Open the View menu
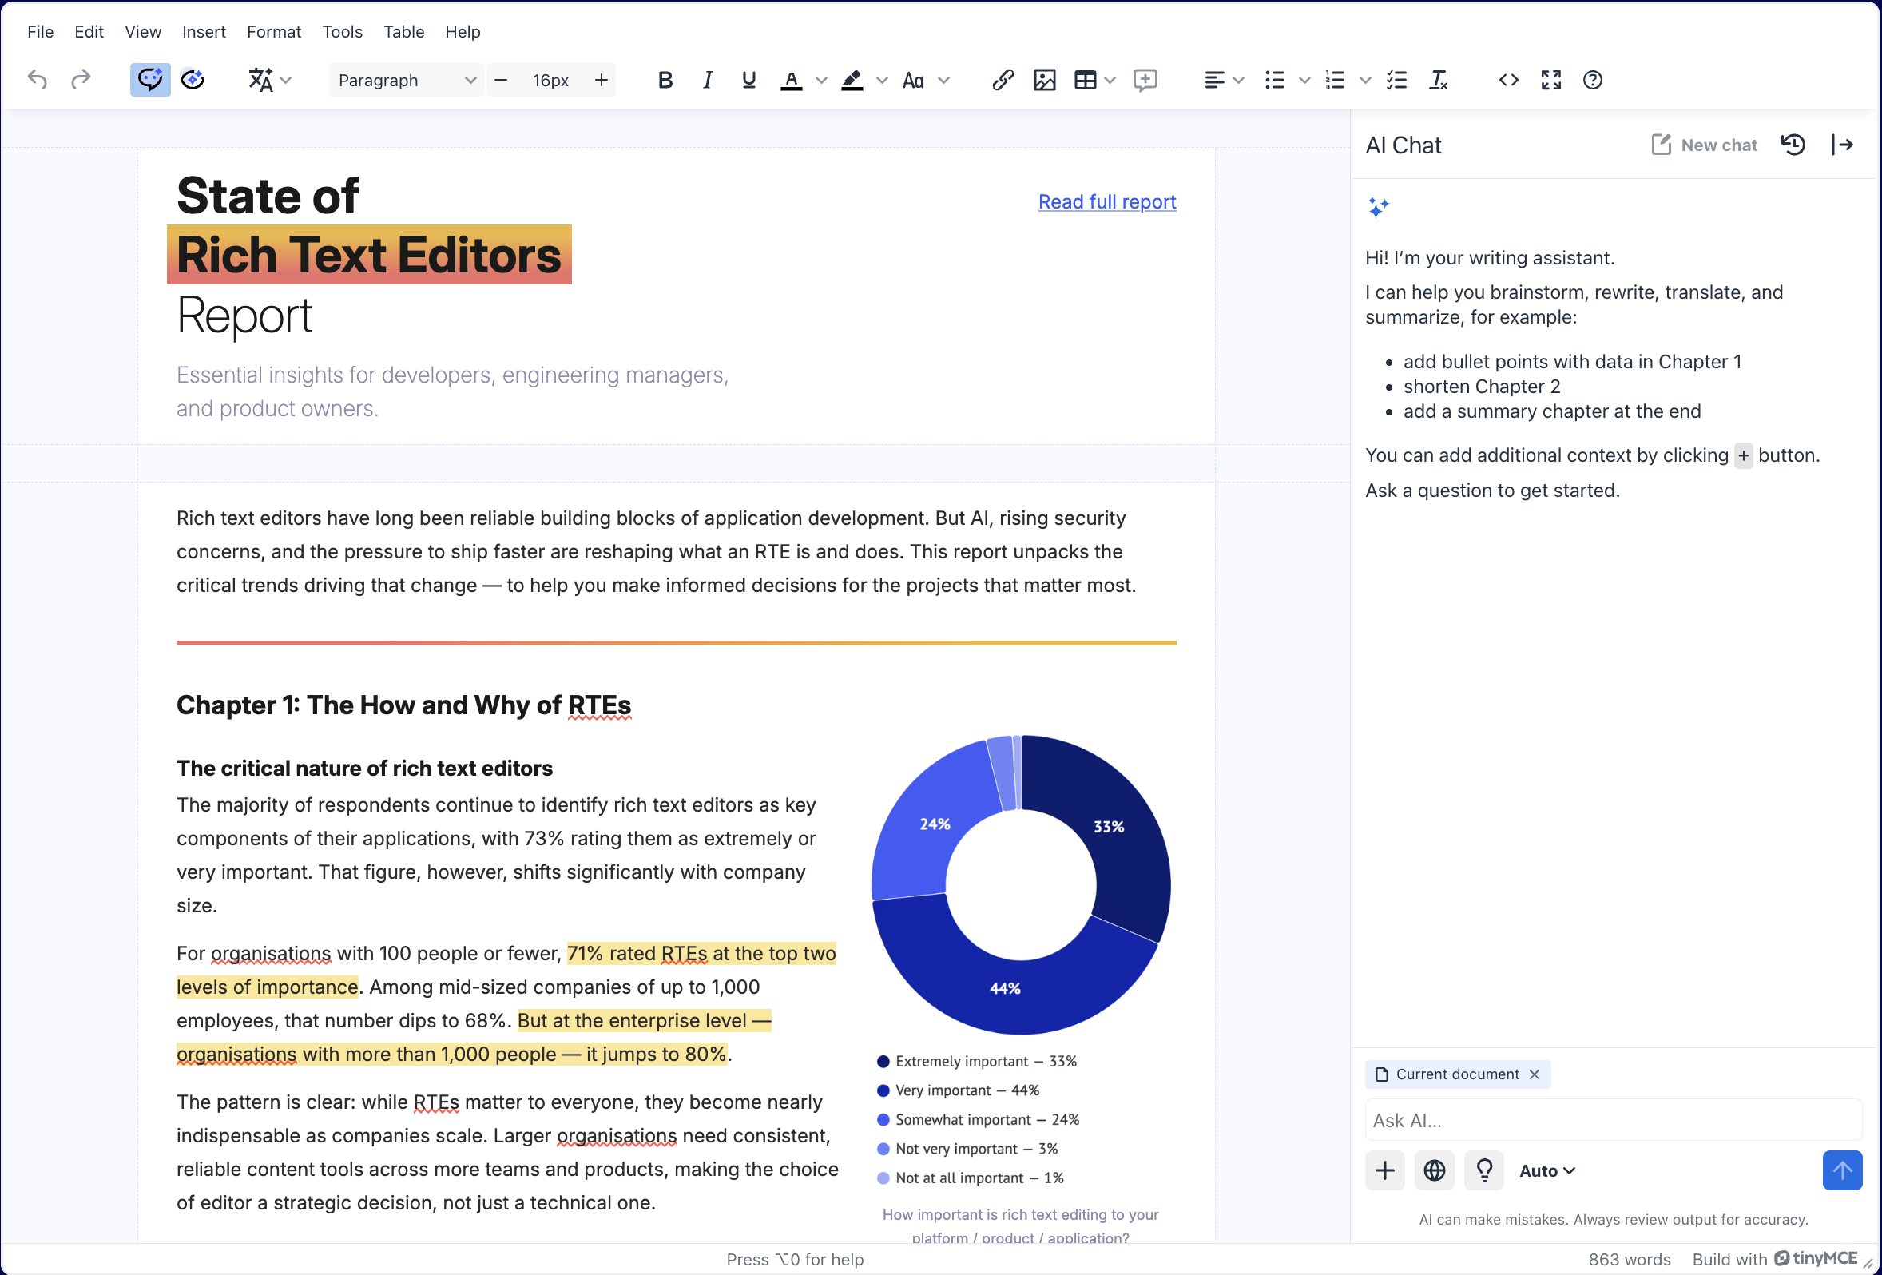This screenshot has width=1882, height=1275. tap(143, 32)
